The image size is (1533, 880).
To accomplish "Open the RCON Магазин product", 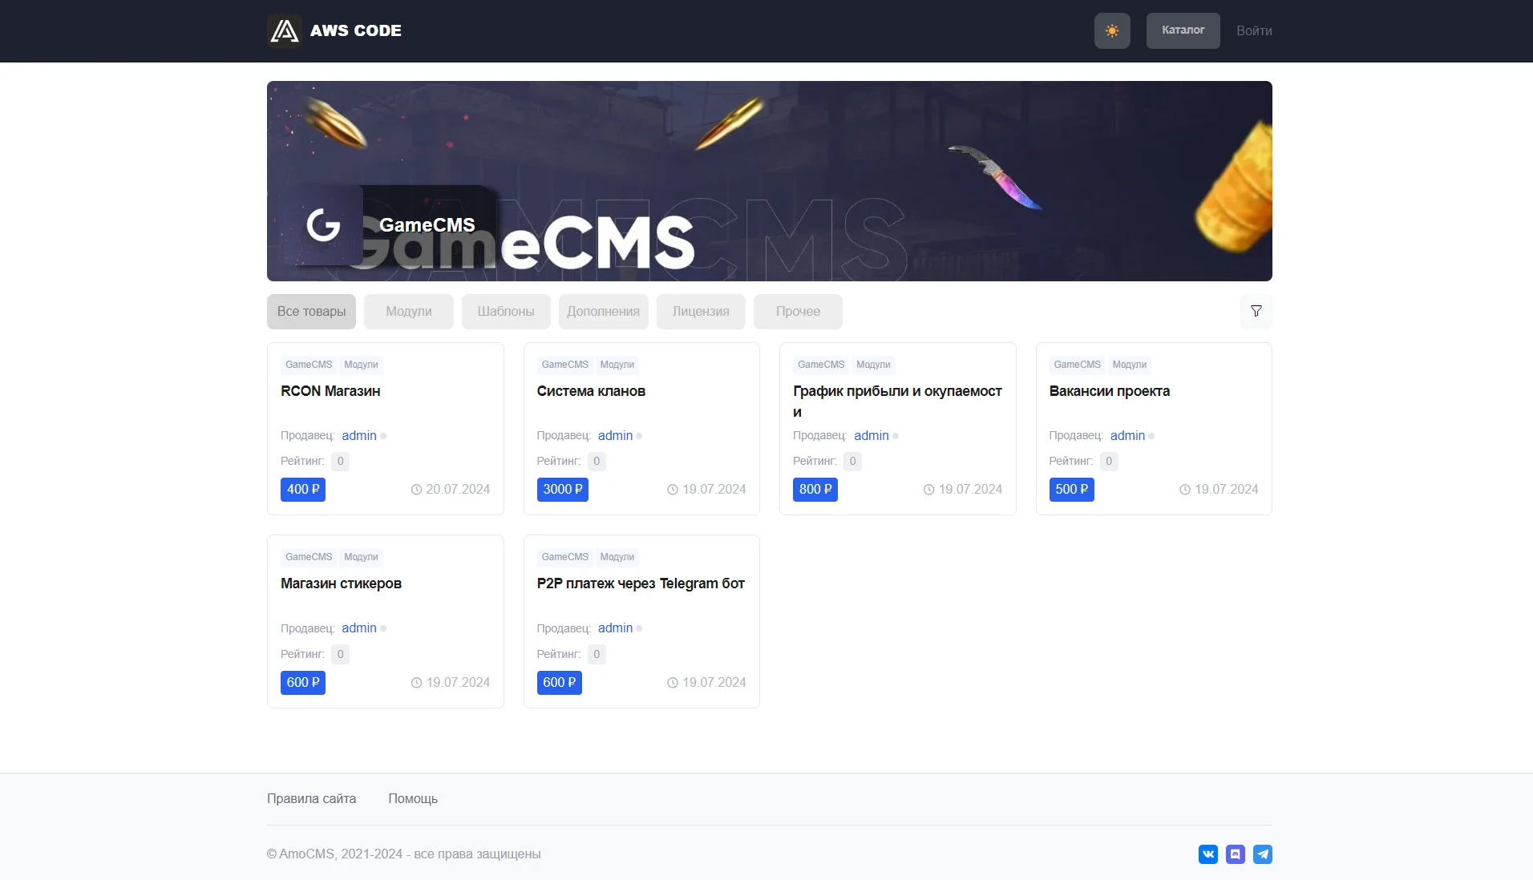I will pyautogui.click(x=330, y=391).
